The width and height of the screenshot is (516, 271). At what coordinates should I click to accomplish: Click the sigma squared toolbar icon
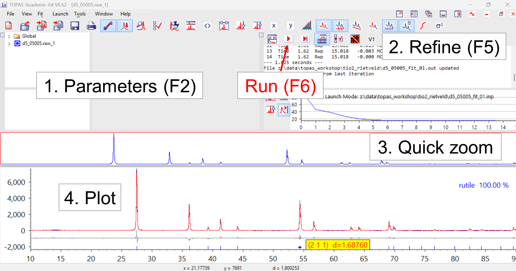439,26
